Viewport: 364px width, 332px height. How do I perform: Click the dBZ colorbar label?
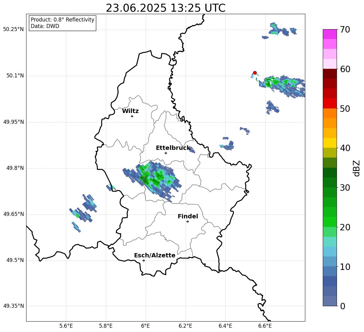coord(356,168)
